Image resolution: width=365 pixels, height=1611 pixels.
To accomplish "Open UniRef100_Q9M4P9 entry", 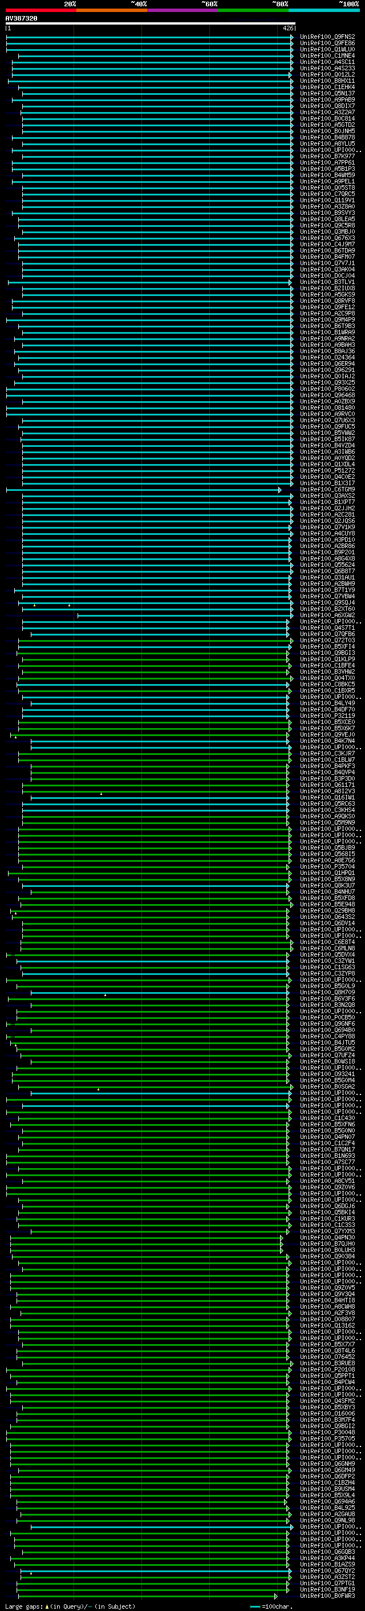I will coord(327,319).
